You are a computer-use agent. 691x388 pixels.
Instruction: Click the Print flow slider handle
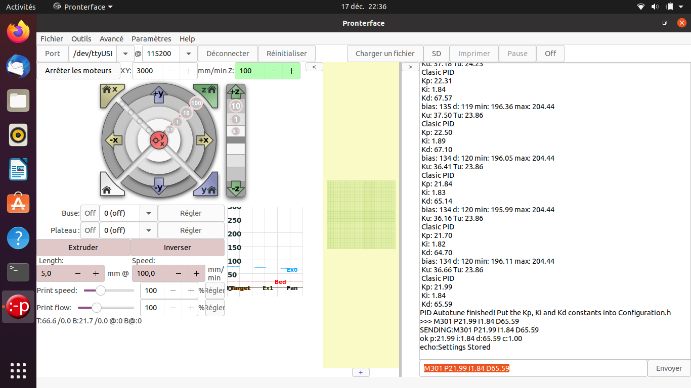coord(96,308)
